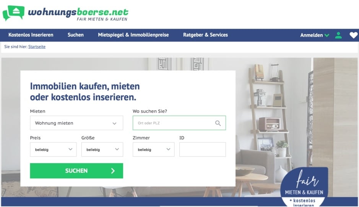Open favorites via the white heart icon
This screenshot has height=207, width=359.
[x=354, y=35]
